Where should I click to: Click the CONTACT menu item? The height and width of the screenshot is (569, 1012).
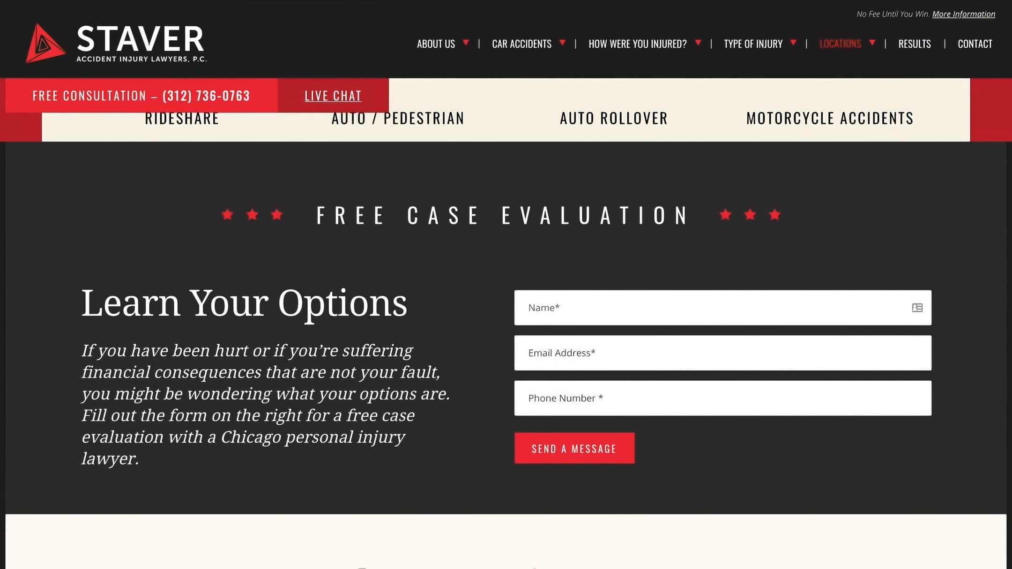click(x=975, y=42)
